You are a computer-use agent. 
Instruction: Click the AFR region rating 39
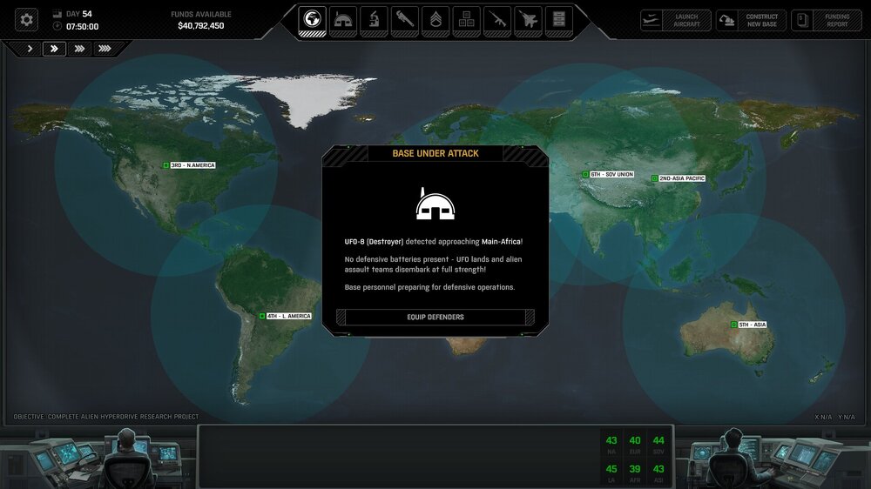click(x=635, y=469)
